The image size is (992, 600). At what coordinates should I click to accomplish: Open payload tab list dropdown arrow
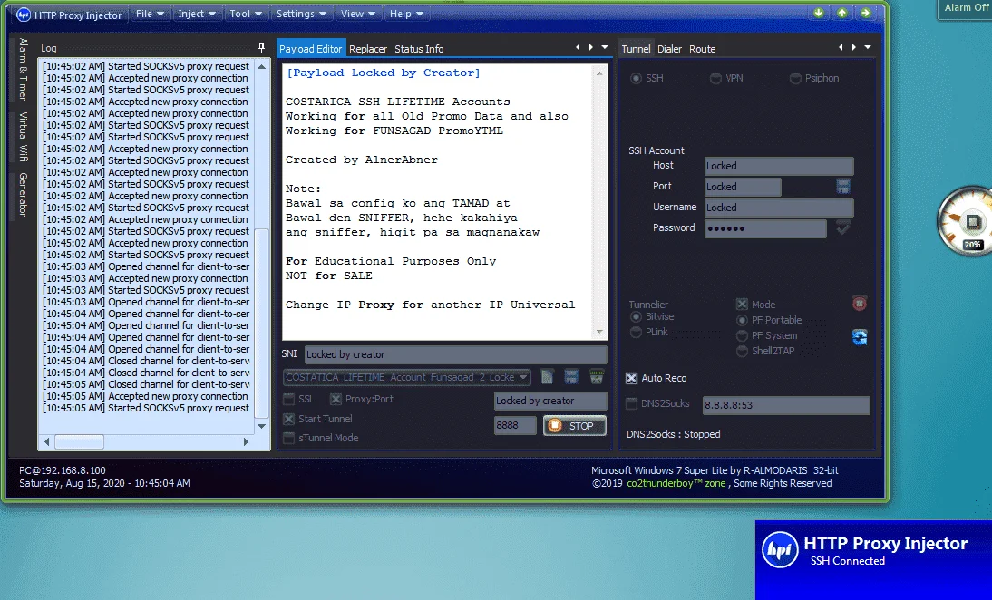tap(605, 47)
